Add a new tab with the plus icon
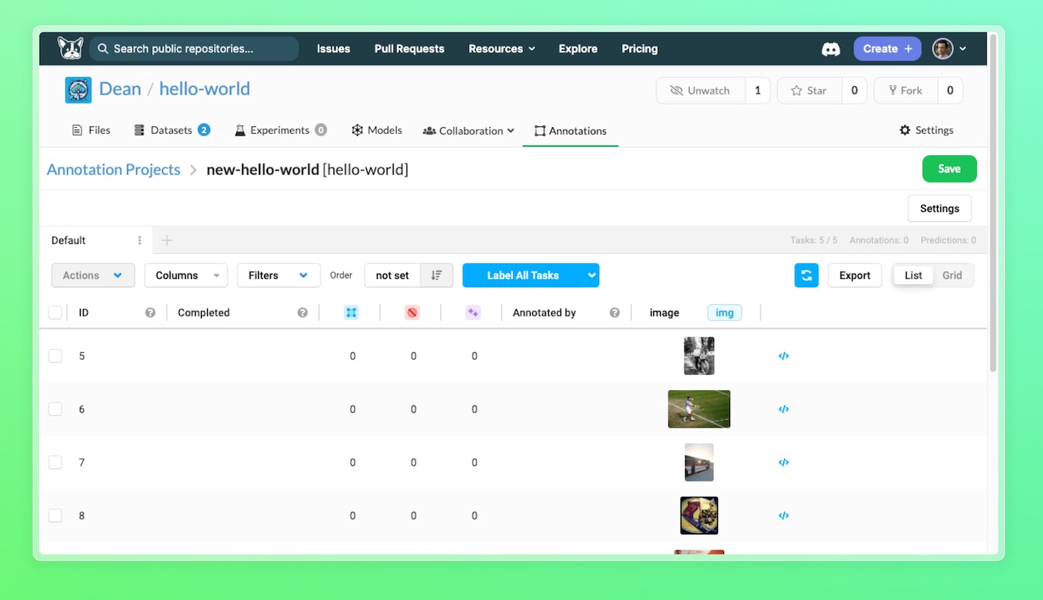The height and width of the screenshot is (600, 1043). 167,240
